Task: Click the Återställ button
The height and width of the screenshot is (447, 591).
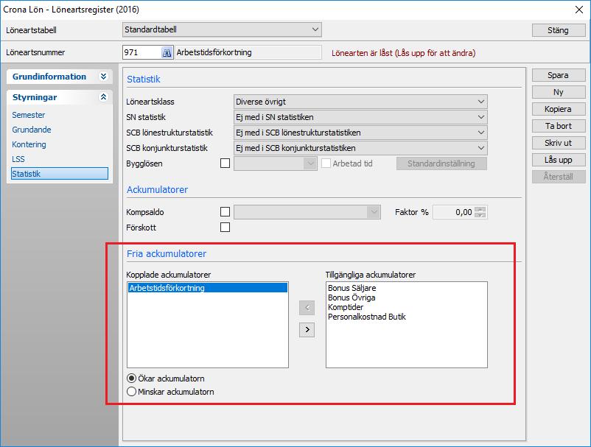Action: [x=559, y=177]
